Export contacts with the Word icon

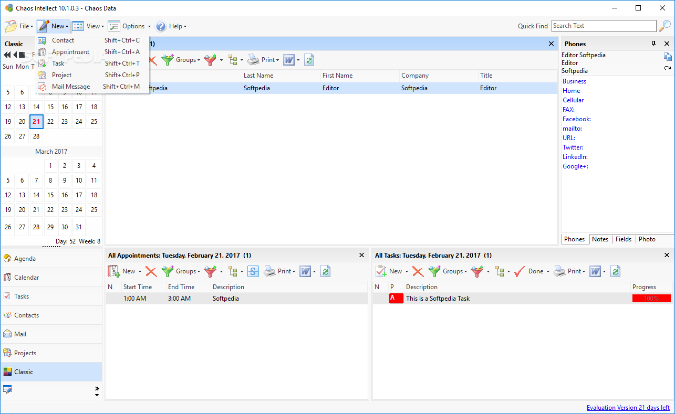click(289, 60)
